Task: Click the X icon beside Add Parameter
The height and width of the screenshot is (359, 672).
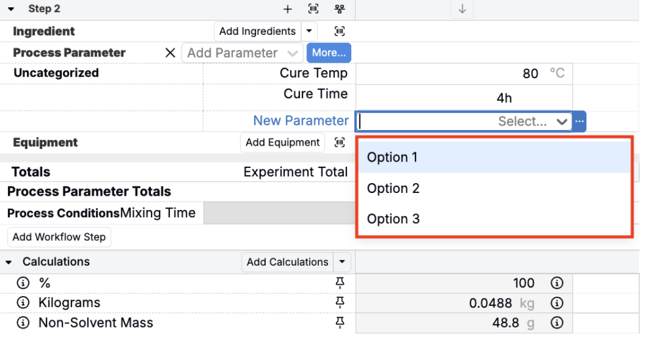Action: point(170,53)
